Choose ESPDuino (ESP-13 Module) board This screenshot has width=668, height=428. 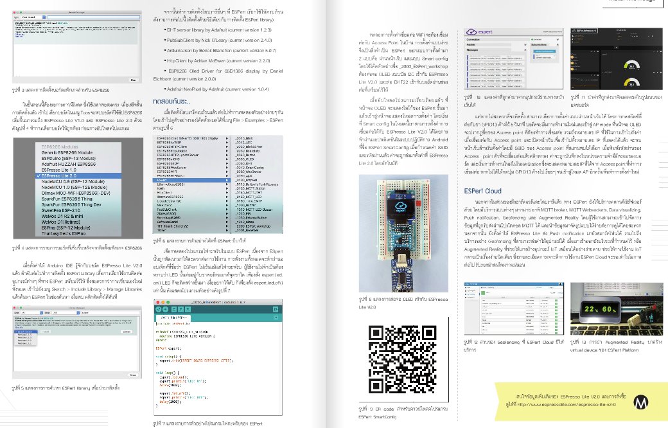click(78, 158)
